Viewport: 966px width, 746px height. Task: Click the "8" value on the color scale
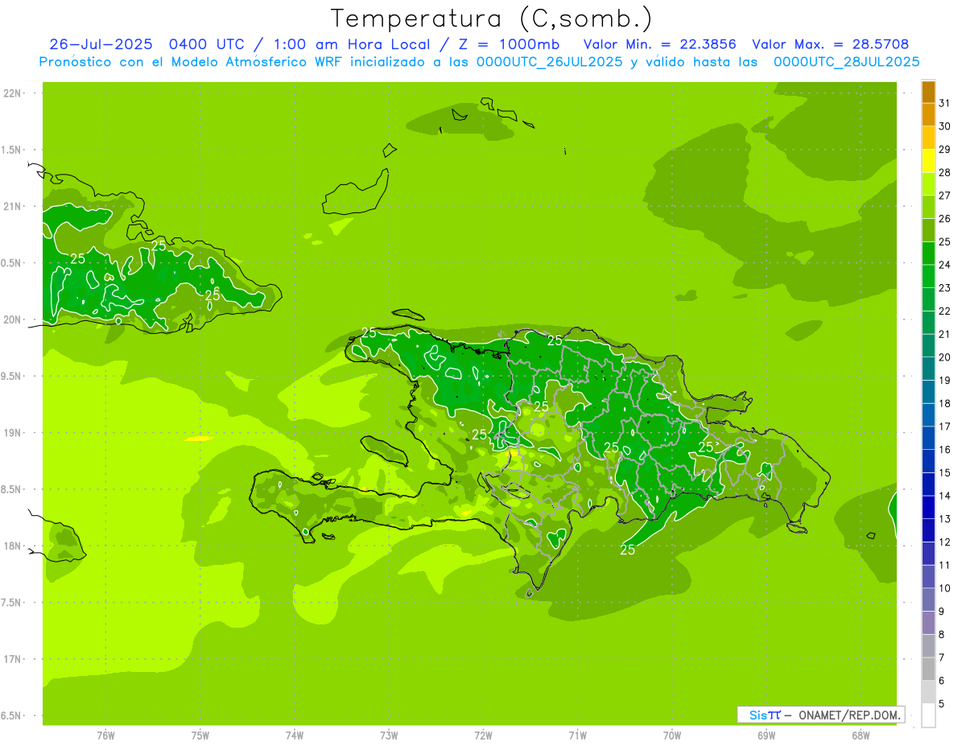941,634
